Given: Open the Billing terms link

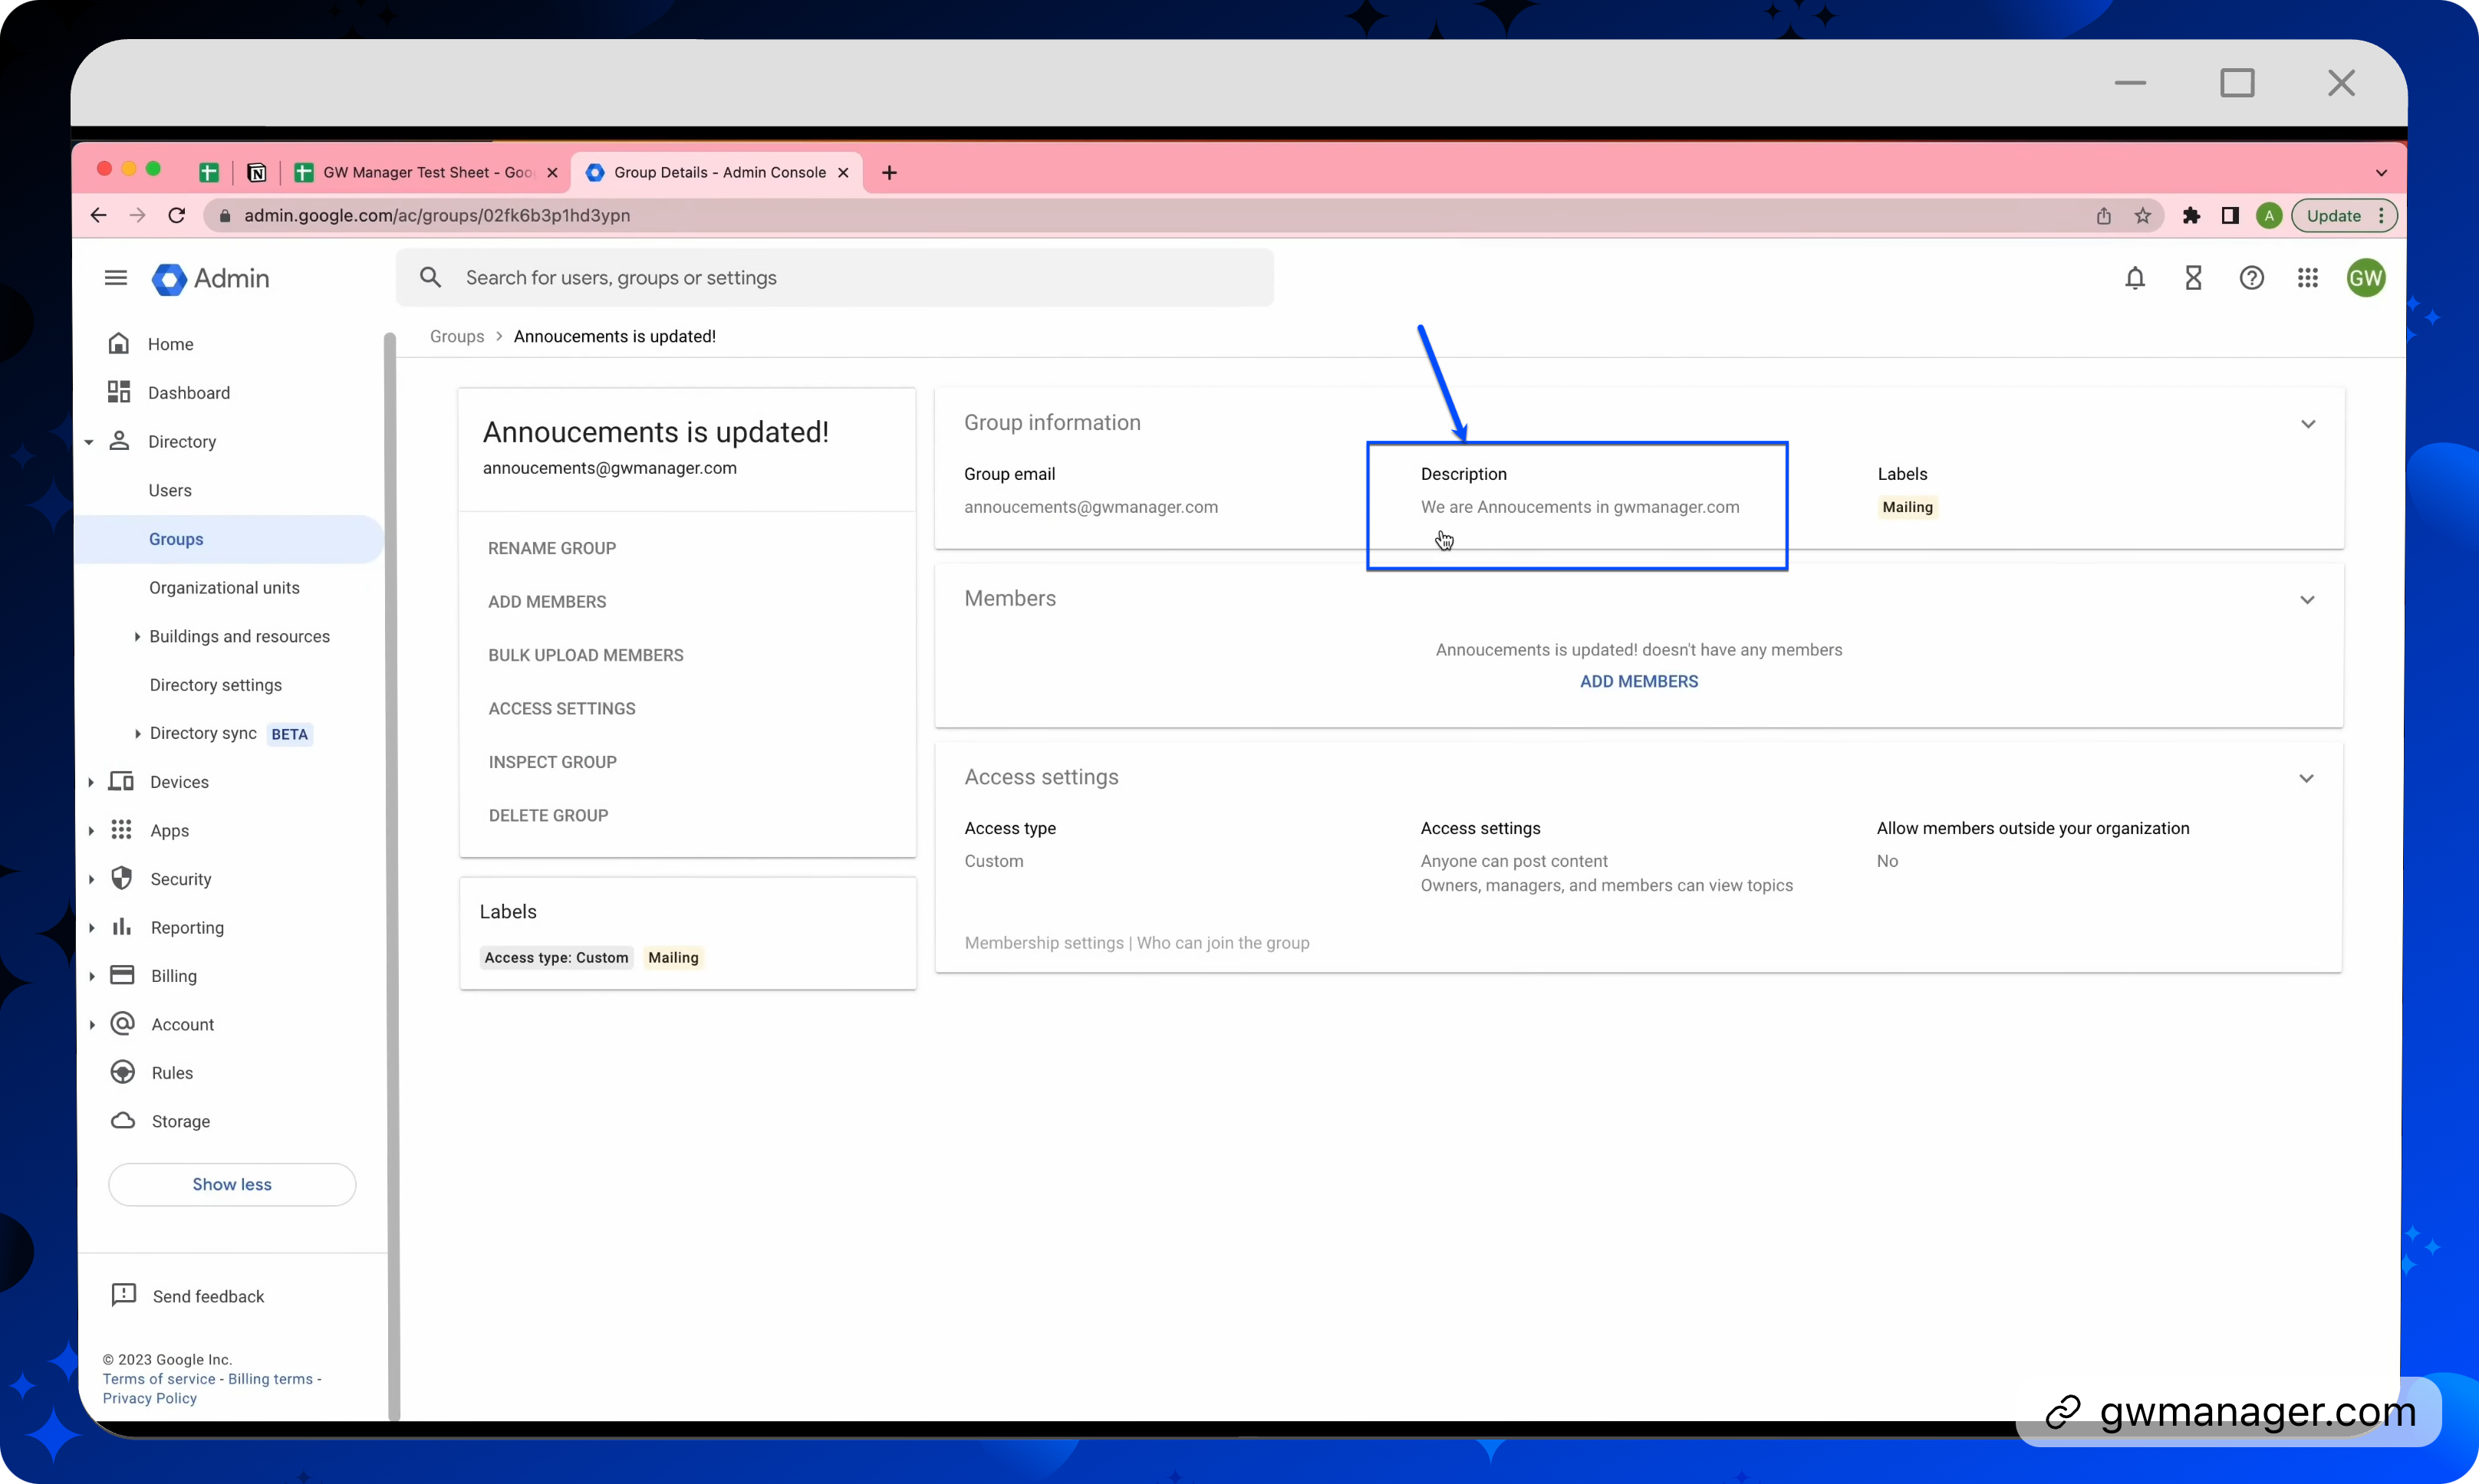Looking at the screenshot, I should (x=270, y=1379).
